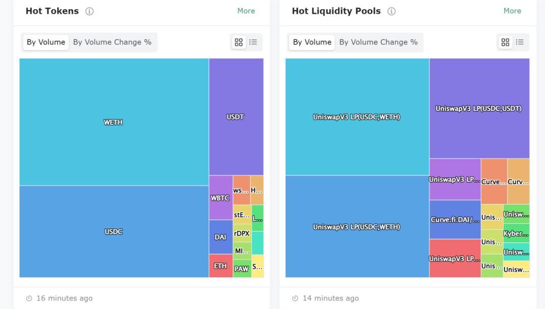Select 'By Volume' tab in Hot Tokens
Viewport: 545px width, 309px height.
46,42
